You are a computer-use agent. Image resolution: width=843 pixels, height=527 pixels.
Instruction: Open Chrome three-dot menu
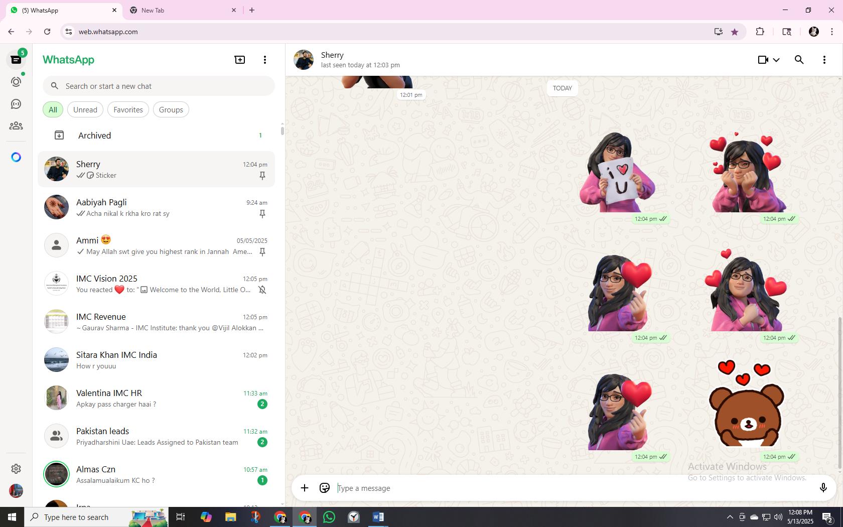(832, 32)
